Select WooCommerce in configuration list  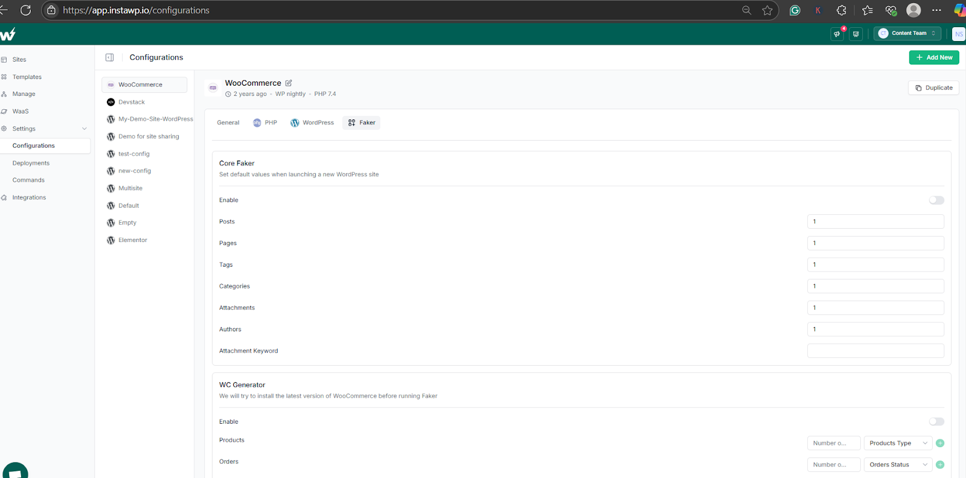pyautogui.click(x=144, y=84)
